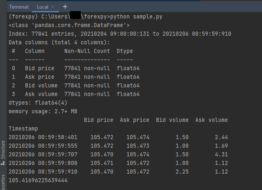This screenshot has height=190, width=262.
Task: Close the Local terminal tab
Action: (53, 7)
